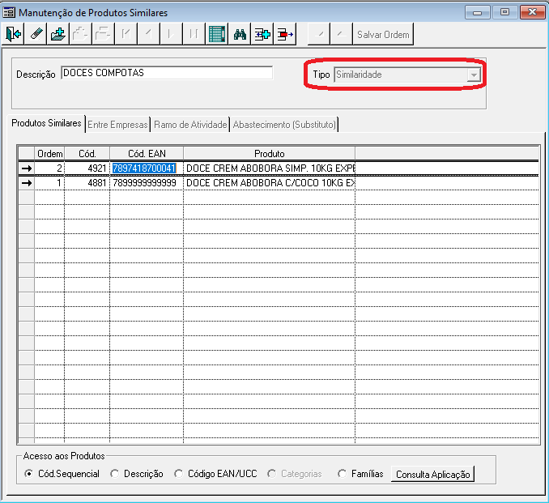
Task: Select the Famílias radio option
Action: [x=342, y=474]
